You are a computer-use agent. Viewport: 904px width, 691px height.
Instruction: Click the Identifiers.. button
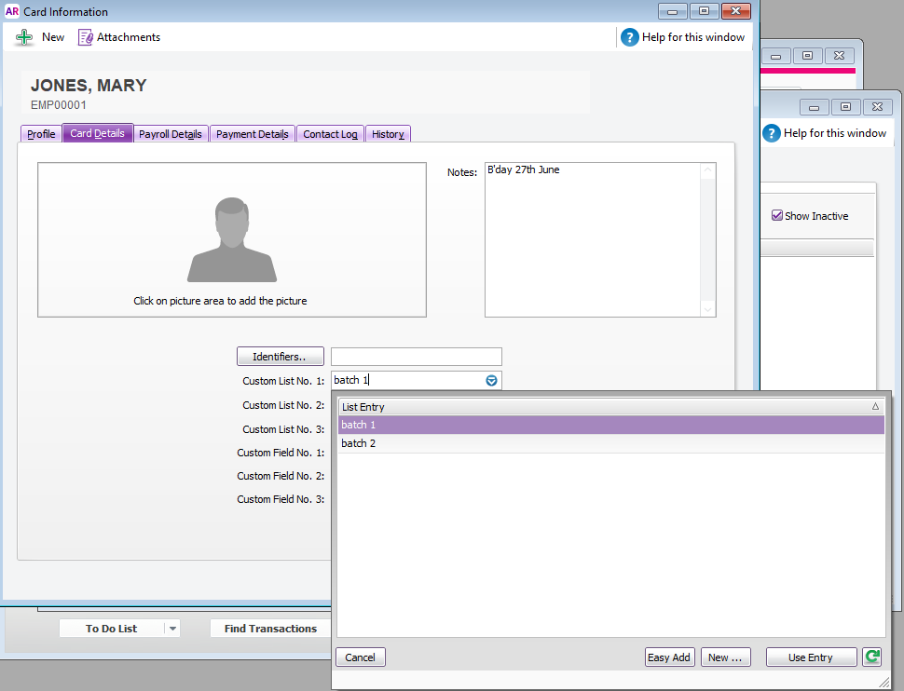(280, 357)
